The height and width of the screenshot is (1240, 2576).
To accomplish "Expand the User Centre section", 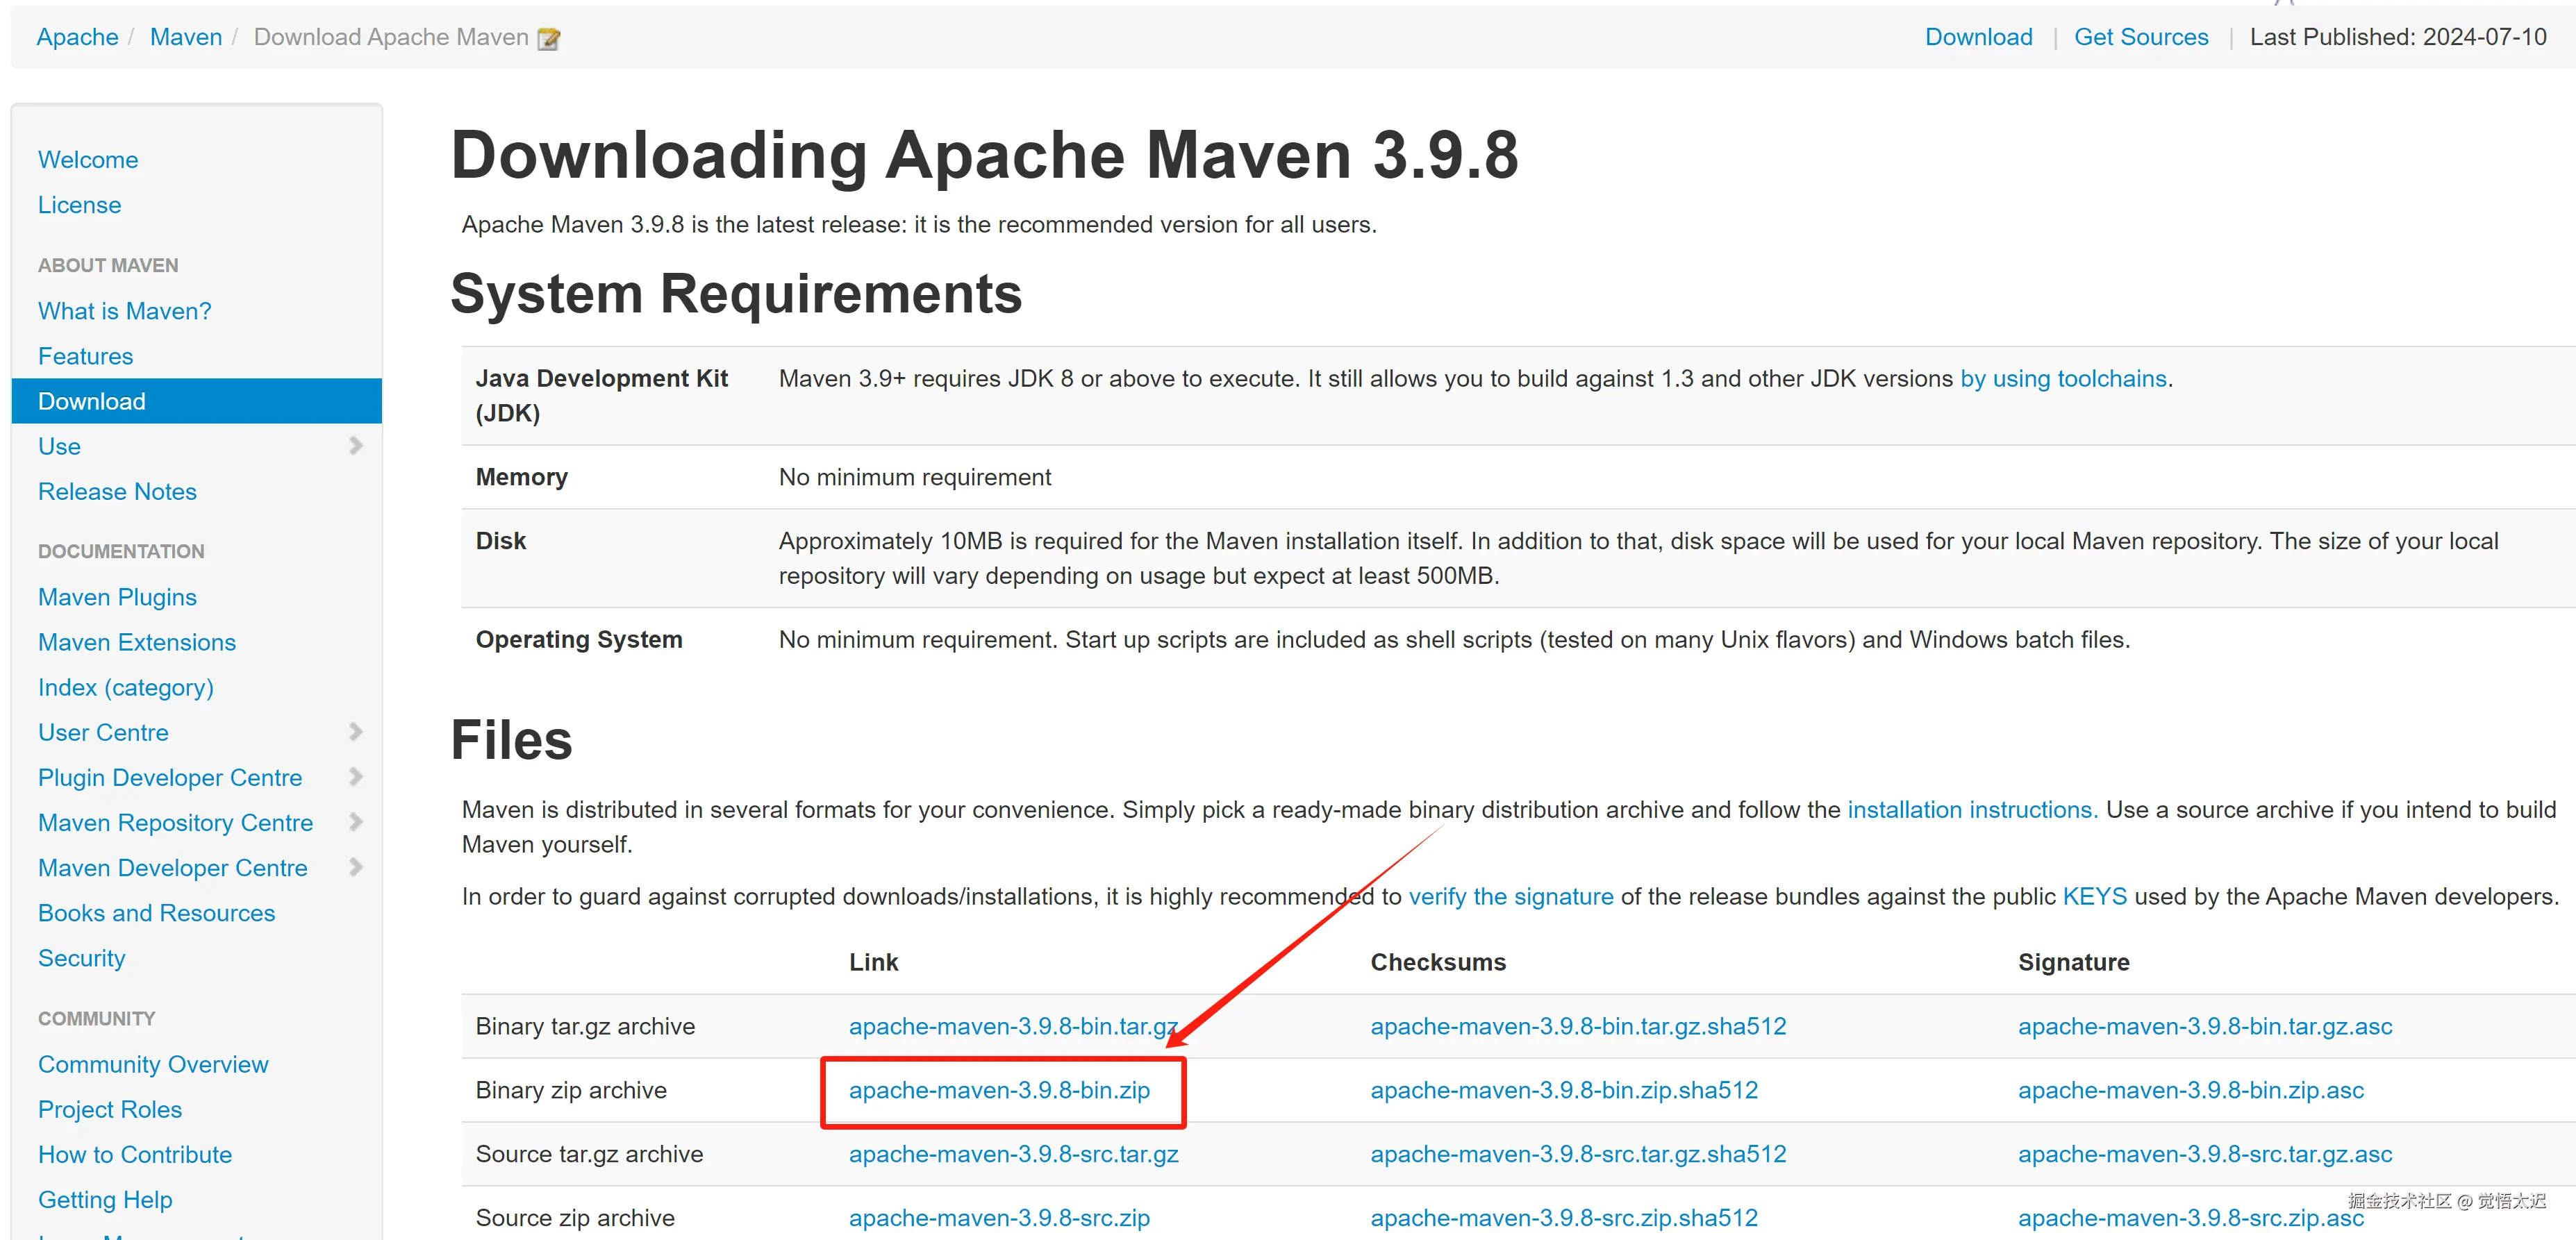I will [x=356, y=731].
